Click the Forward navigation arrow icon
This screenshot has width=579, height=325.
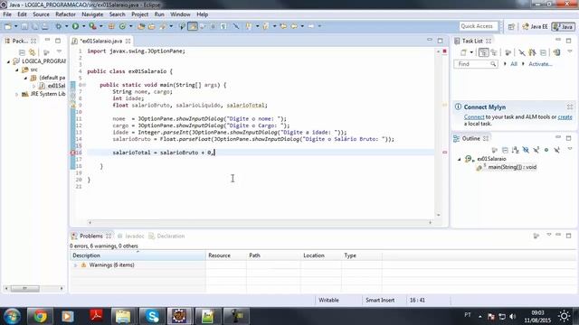(311, 26)
